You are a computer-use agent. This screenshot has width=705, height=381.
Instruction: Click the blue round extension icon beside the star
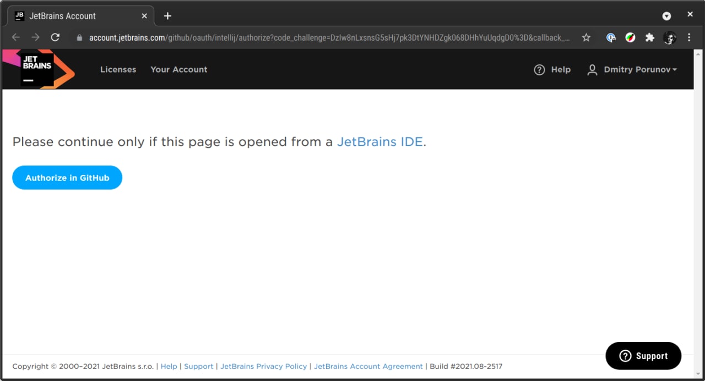tap(611, 37)
